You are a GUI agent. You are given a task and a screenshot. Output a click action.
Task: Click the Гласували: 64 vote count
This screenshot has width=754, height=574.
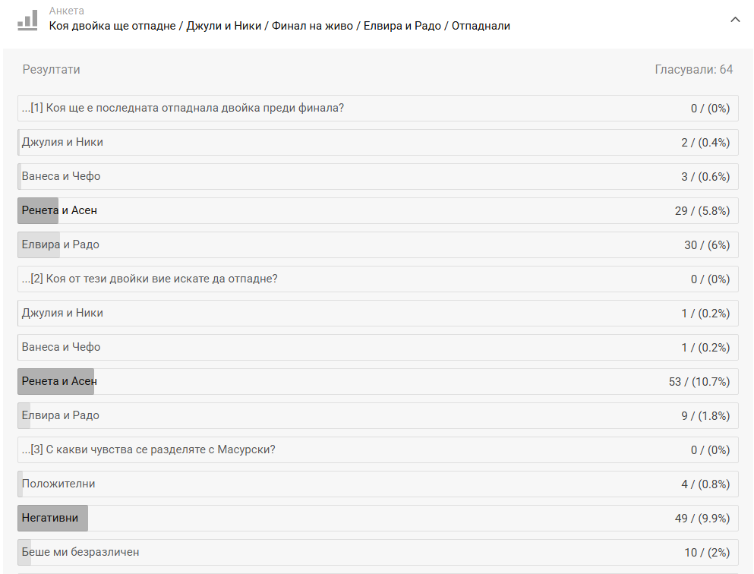693,70
